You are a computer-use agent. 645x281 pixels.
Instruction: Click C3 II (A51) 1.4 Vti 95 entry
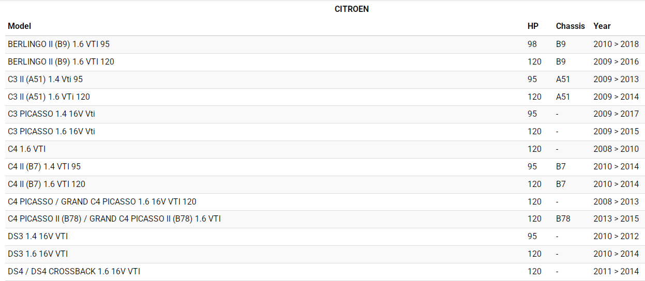click(x=45, y=80)
